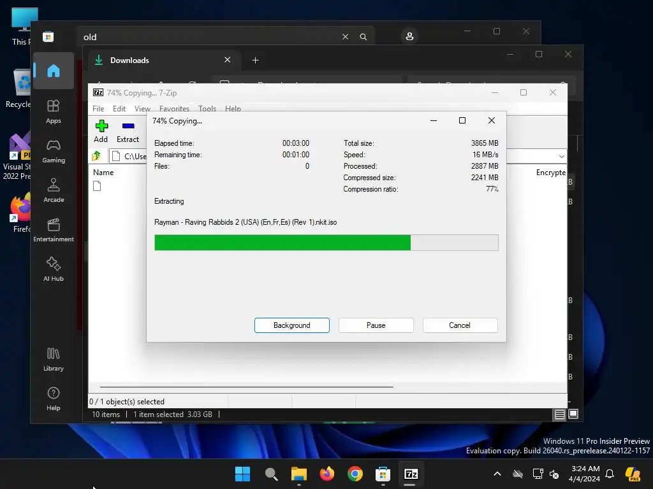Open the Favorites menu in 7-Zip

coord(174,108)
